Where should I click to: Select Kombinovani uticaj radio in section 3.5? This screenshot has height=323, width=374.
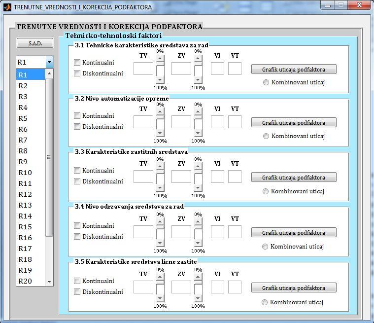click(x=265, y=302)
